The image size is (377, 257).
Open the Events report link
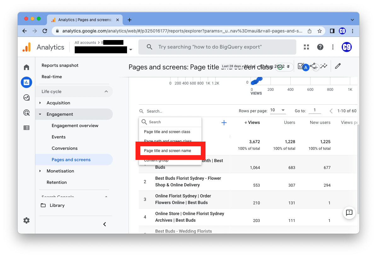click(59, 137)
